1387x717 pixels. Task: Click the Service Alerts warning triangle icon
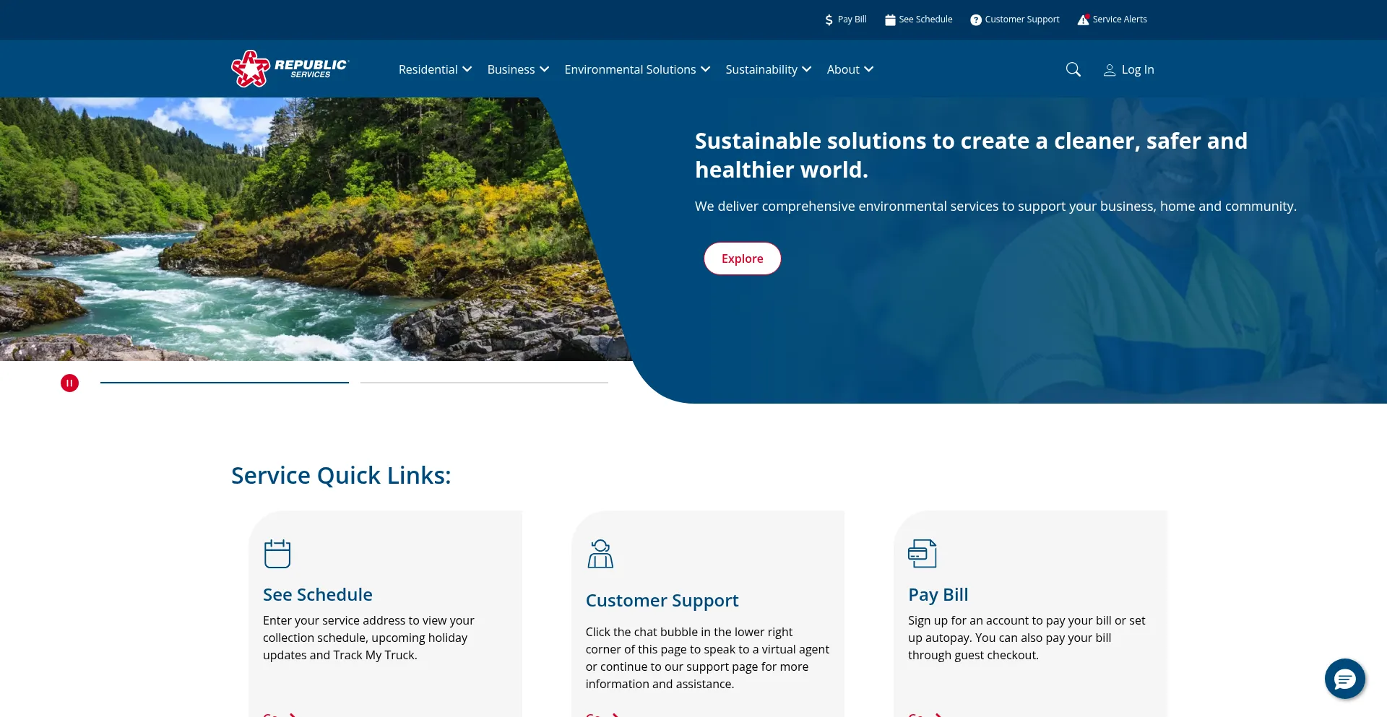pyautogui.click(x=1084, y=19)
